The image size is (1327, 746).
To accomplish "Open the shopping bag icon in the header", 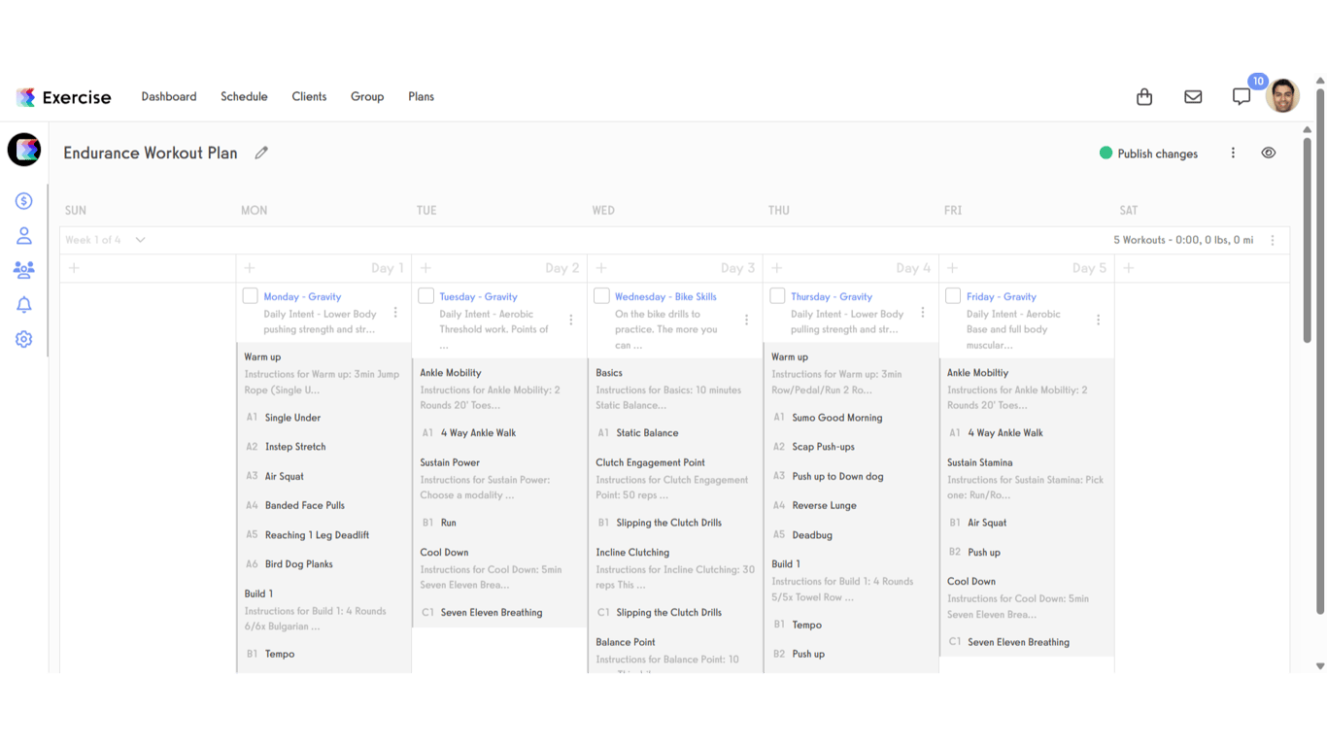I will click(x=1143, y=96).
